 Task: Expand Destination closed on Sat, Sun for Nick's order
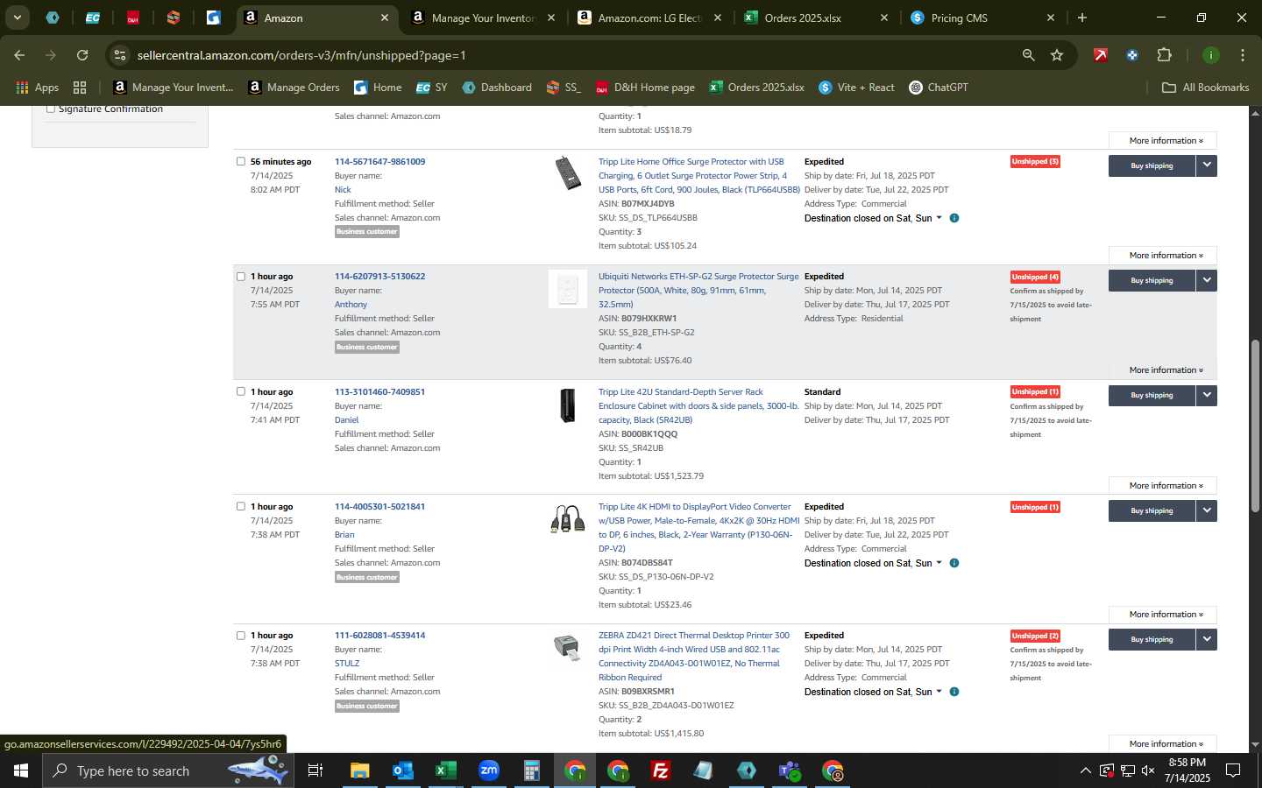click(873, 218)
